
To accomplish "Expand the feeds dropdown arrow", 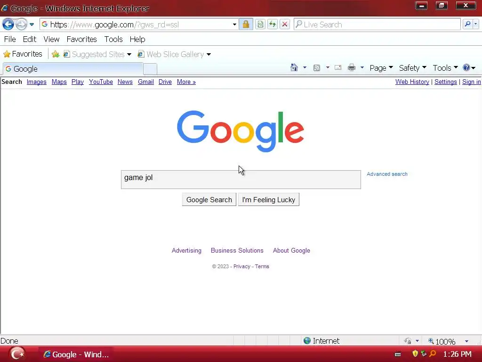I will tap(328, 67).
